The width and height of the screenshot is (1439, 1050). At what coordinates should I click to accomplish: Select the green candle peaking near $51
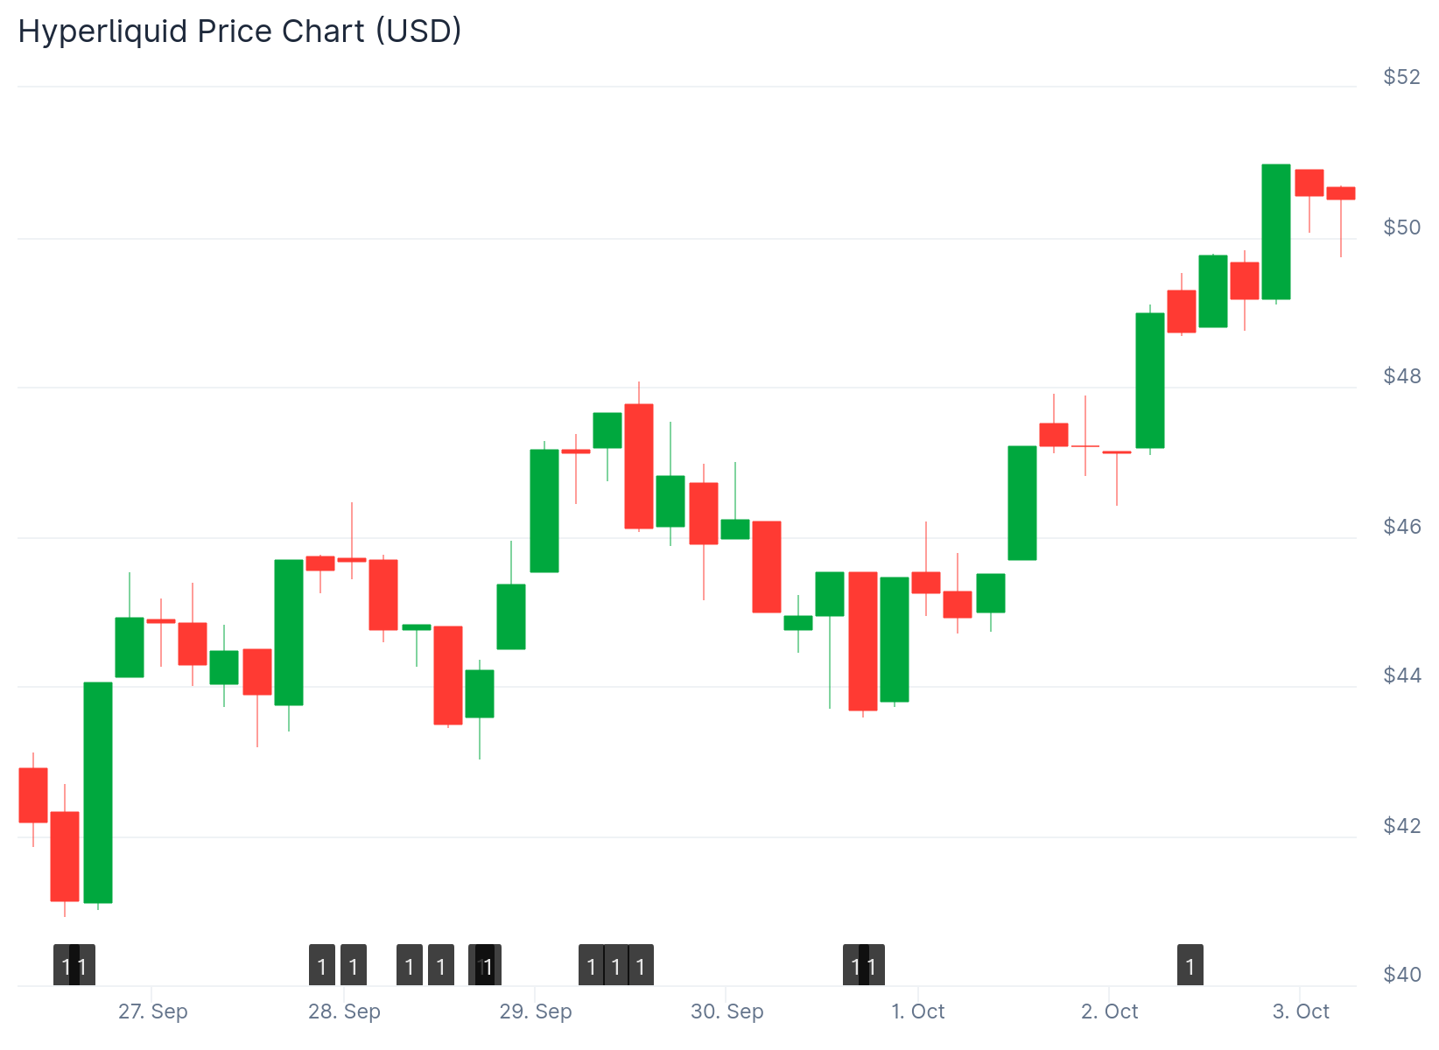click(x=1275, y=232)
